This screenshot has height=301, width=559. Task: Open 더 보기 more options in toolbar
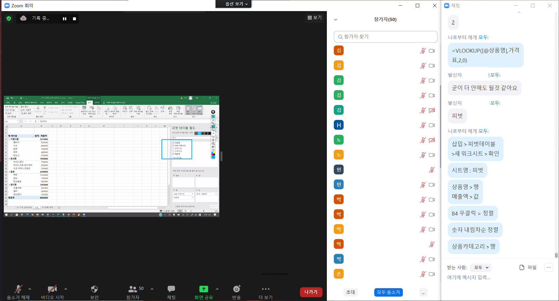point(265,292)
